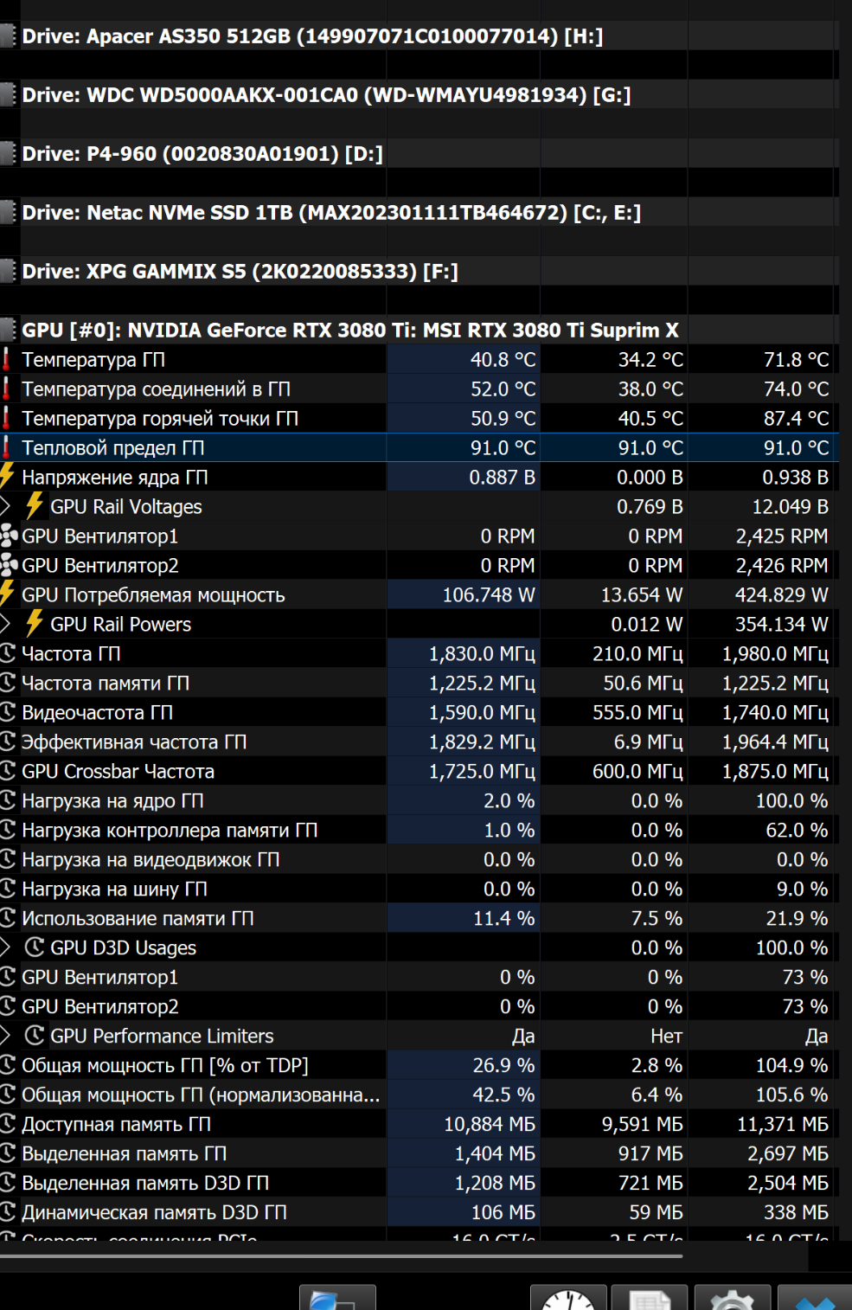Click the 11.4 % GPU memory usage value
This screenshot has width=852, height=1310.
pos(503,919)
